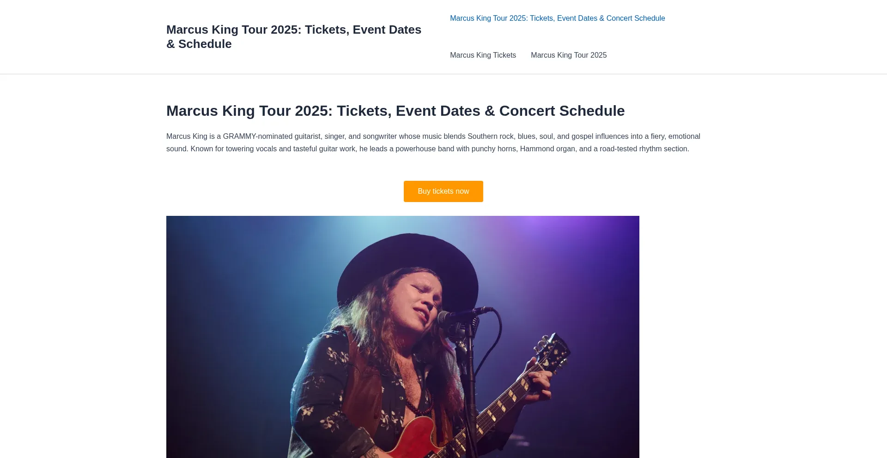The height and width of the screenshot is (458, 887).
Task: Open the Marcus King Tickets nav link
Action: point(483,55)
